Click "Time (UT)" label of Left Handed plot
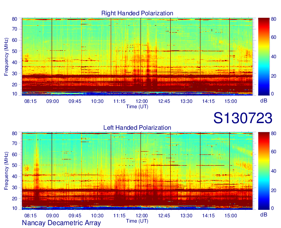Screen dimensions: 281x228 click(137, 221)
